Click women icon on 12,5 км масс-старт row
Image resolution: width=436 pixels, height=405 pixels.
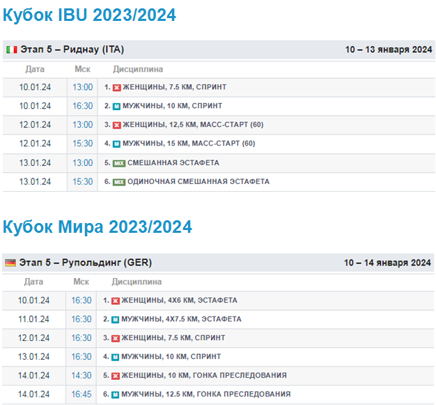point(116,125)
